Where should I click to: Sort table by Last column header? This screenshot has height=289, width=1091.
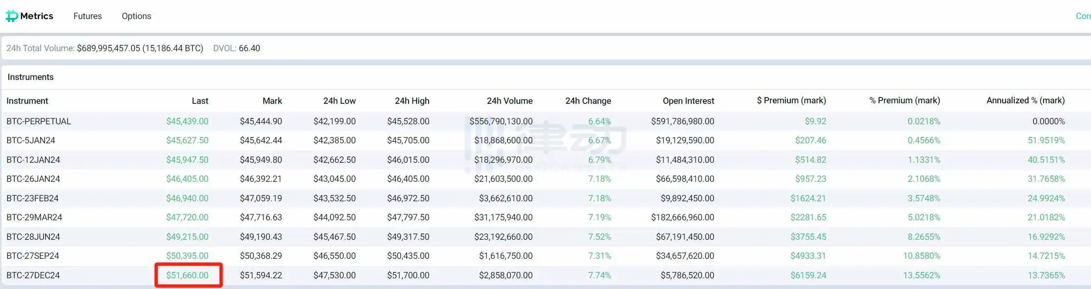200,101
